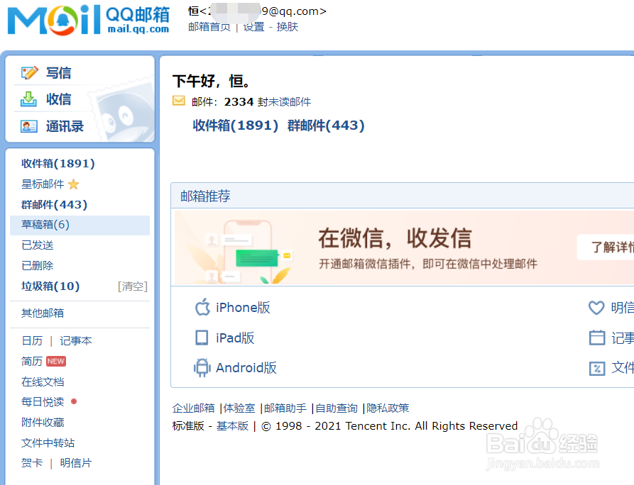
Task: Click the contacts card icon
Action: [x=29, y=126]
